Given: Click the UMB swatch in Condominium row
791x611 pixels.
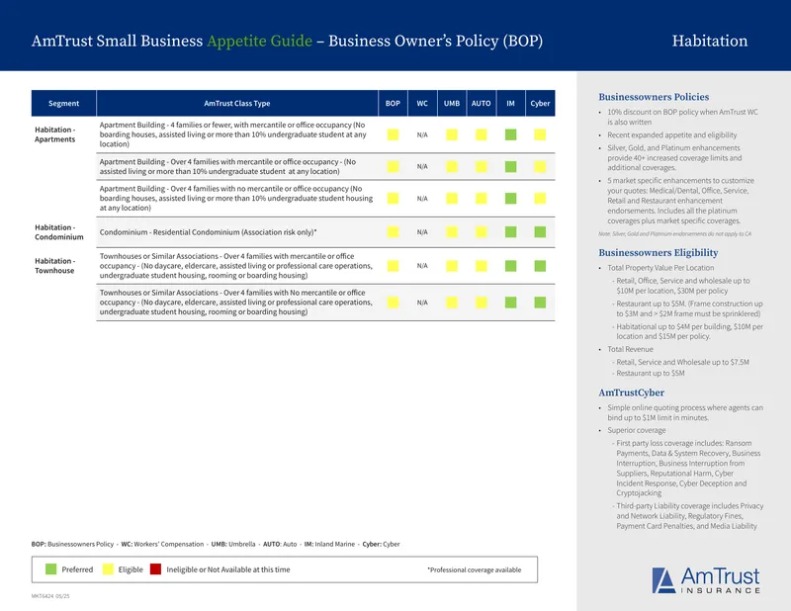Looking at the screenshot, I should pos(452,232).
